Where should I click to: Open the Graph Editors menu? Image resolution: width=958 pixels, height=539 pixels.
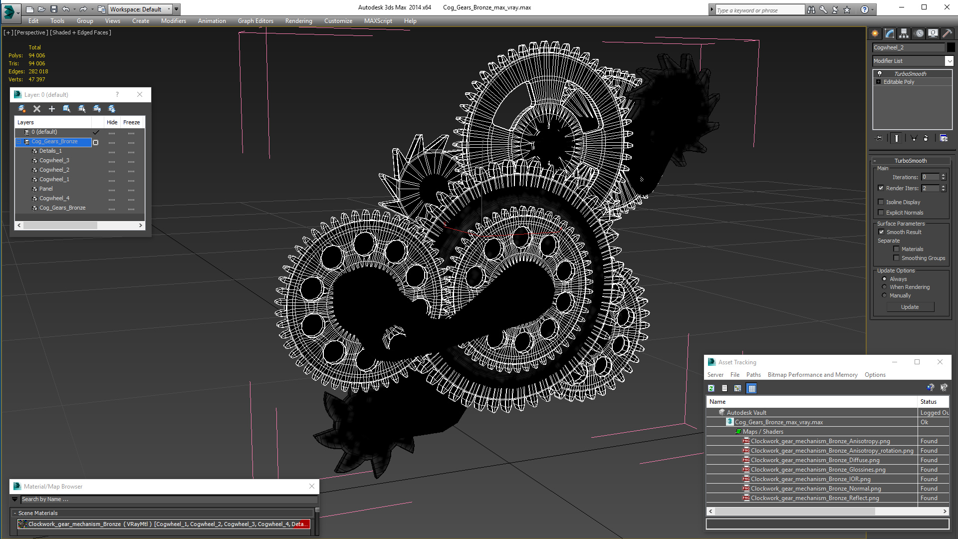(255, 21)
